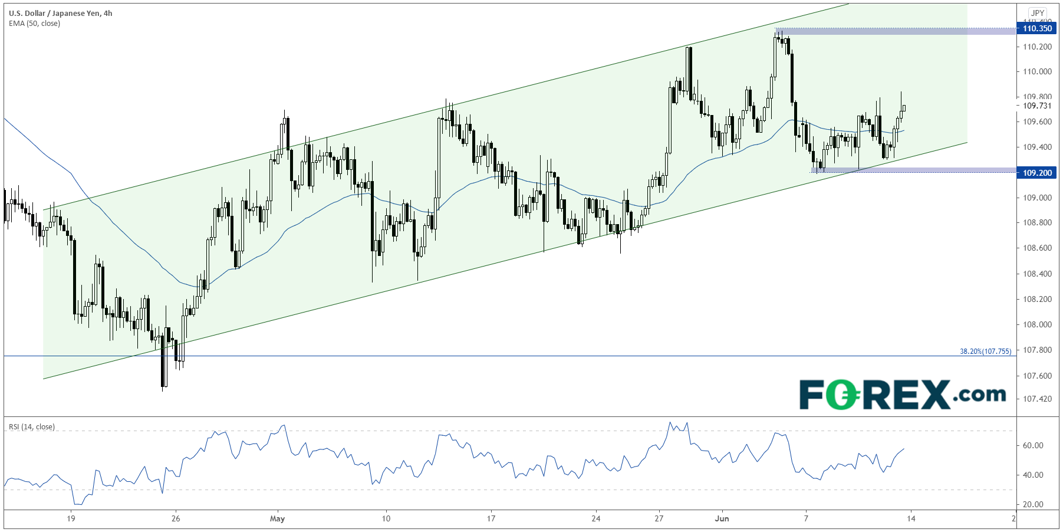1063x532 pixels.
Task: Click the U.S. Dollar / Japanese Yen, 4h title
Action: [60, 13]
